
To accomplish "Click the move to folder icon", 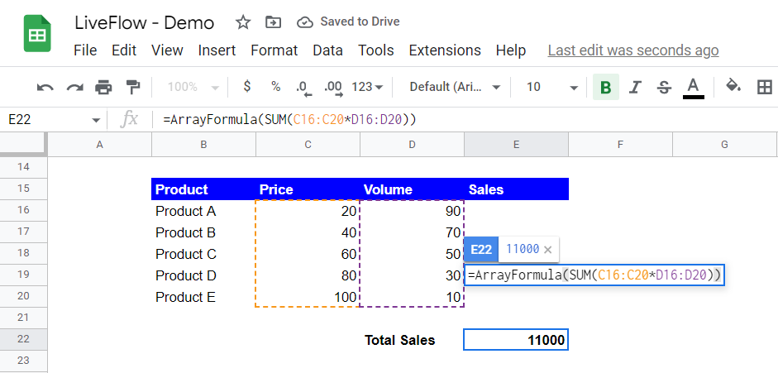I will click(x=272, y=22).
